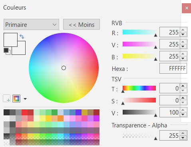Select the primary color swatch square

coord(10,40)
